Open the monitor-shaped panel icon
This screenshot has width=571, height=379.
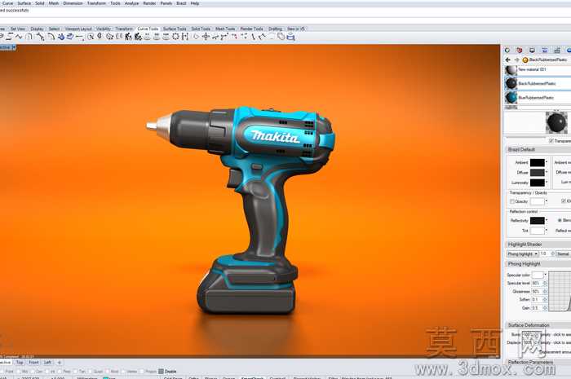532,51
